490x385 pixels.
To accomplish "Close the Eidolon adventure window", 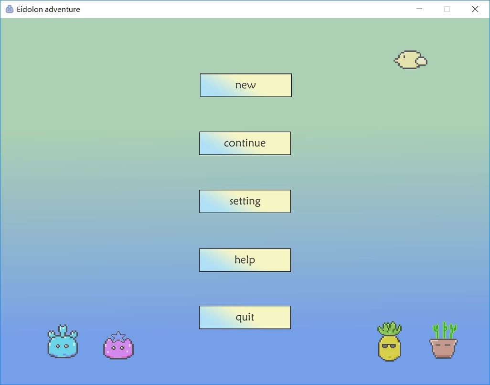I will coord(475,9).
